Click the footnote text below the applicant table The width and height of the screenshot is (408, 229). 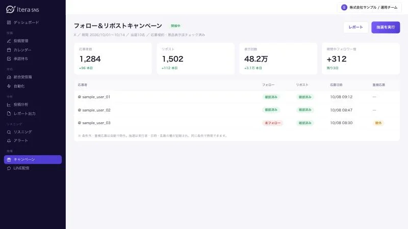152,136
